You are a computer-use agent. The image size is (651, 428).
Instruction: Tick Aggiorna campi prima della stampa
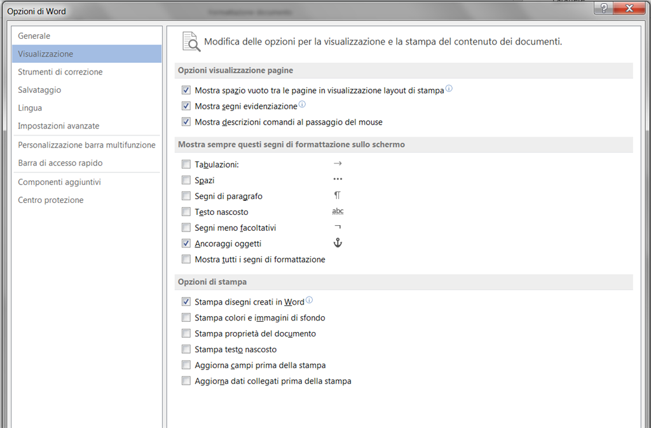186,365
